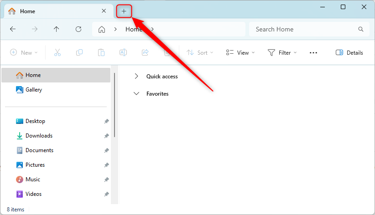Go up one folder level
Image resolution: width=375 pixels, height=215 pixels.
click(57, 29)
